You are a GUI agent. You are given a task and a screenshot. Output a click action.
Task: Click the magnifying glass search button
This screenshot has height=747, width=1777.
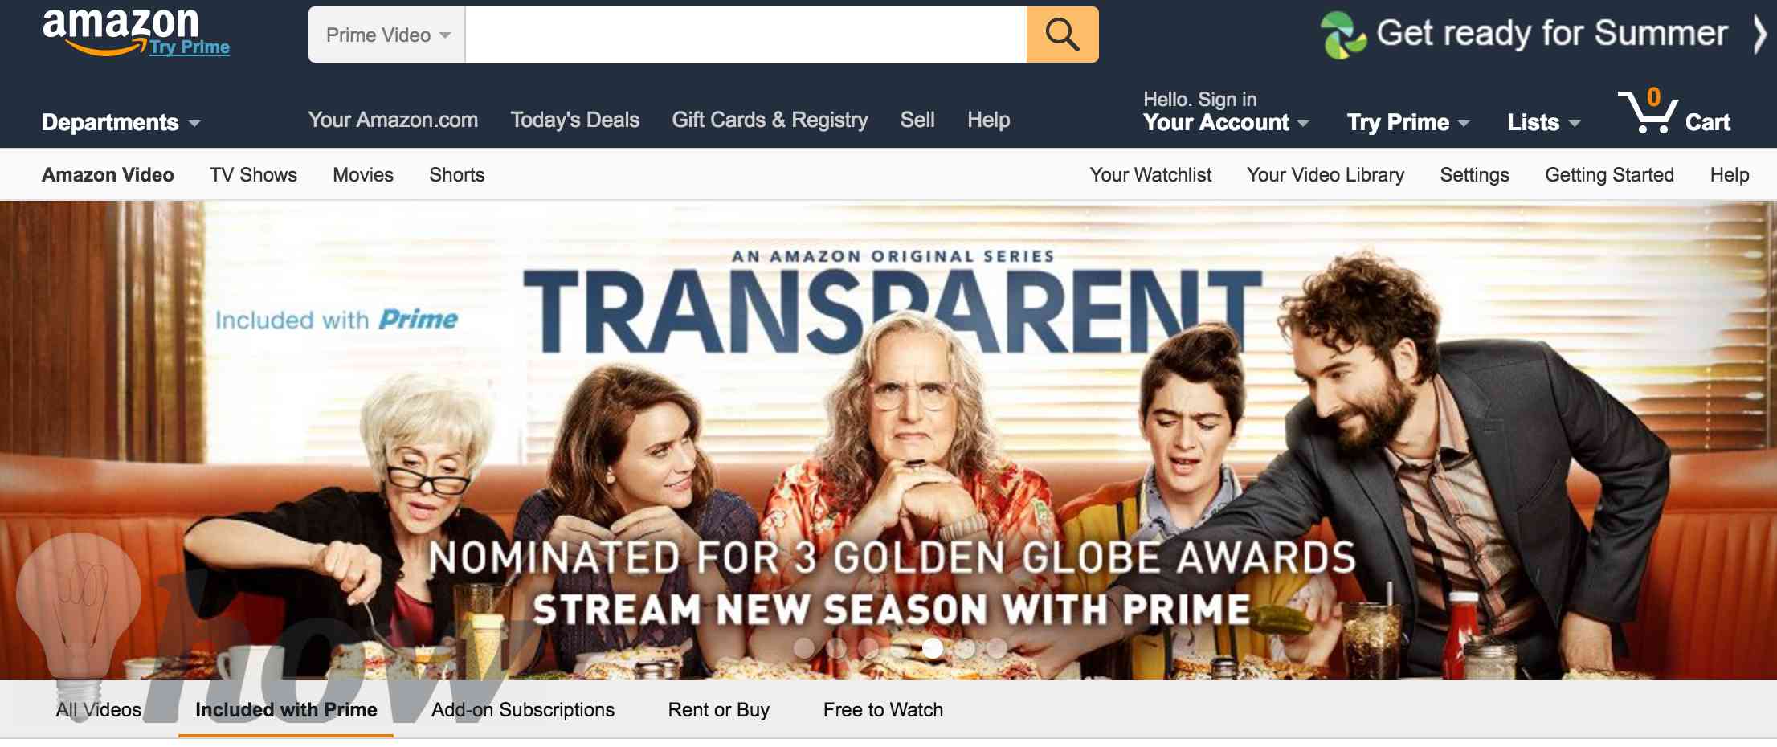pos(1062,35)
